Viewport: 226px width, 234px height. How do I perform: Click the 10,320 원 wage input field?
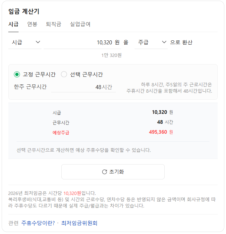click(82, 42)
